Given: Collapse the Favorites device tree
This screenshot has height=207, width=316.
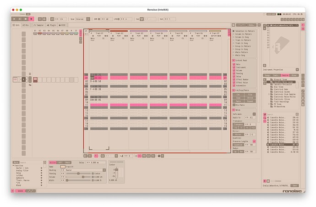Looking at the screenshot, I should click(13, 166).
